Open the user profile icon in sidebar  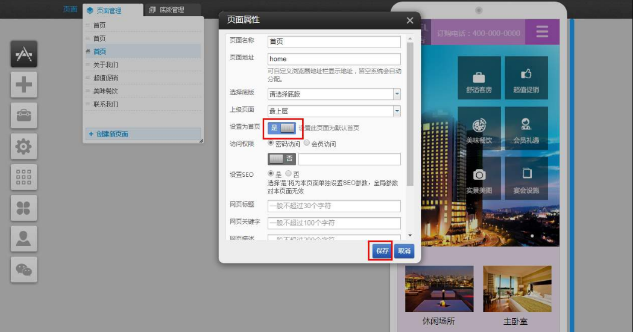tap(24, 239)
